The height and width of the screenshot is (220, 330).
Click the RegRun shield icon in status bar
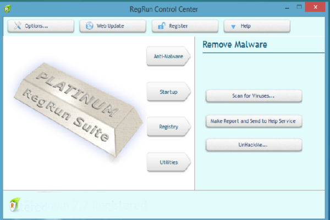click(x=14, y=205)
